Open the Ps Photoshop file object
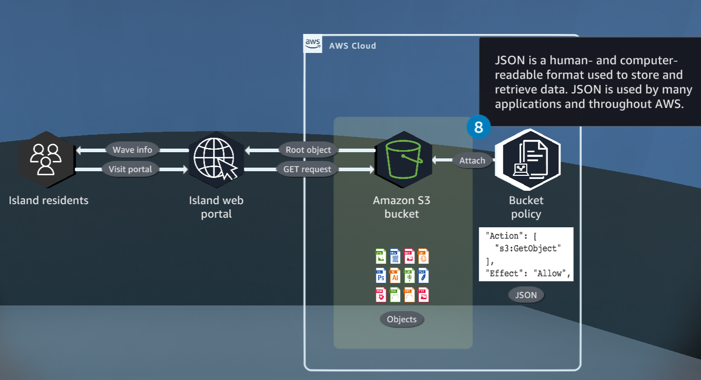Screen dimensions: 701x380 381,275
